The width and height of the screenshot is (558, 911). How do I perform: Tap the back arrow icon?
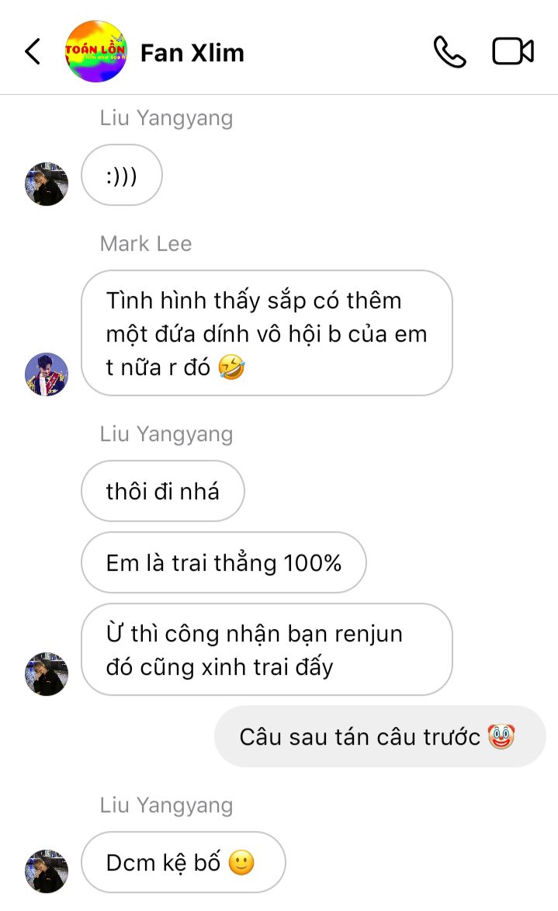33,51
